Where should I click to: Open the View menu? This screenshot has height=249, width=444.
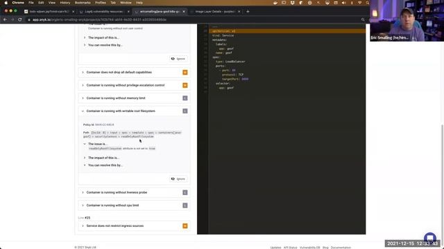[52, 3]
